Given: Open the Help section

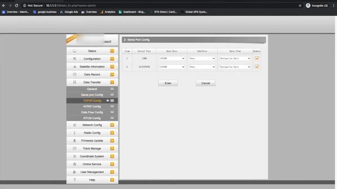Looking at the screenshot, I should pyautogui.click(x=92, y=180).
